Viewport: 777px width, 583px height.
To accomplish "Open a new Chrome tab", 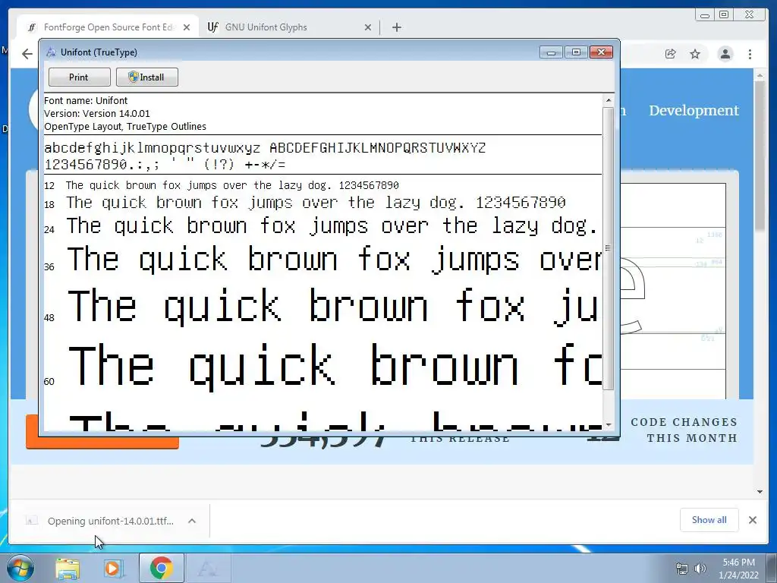I will (396, 27).
